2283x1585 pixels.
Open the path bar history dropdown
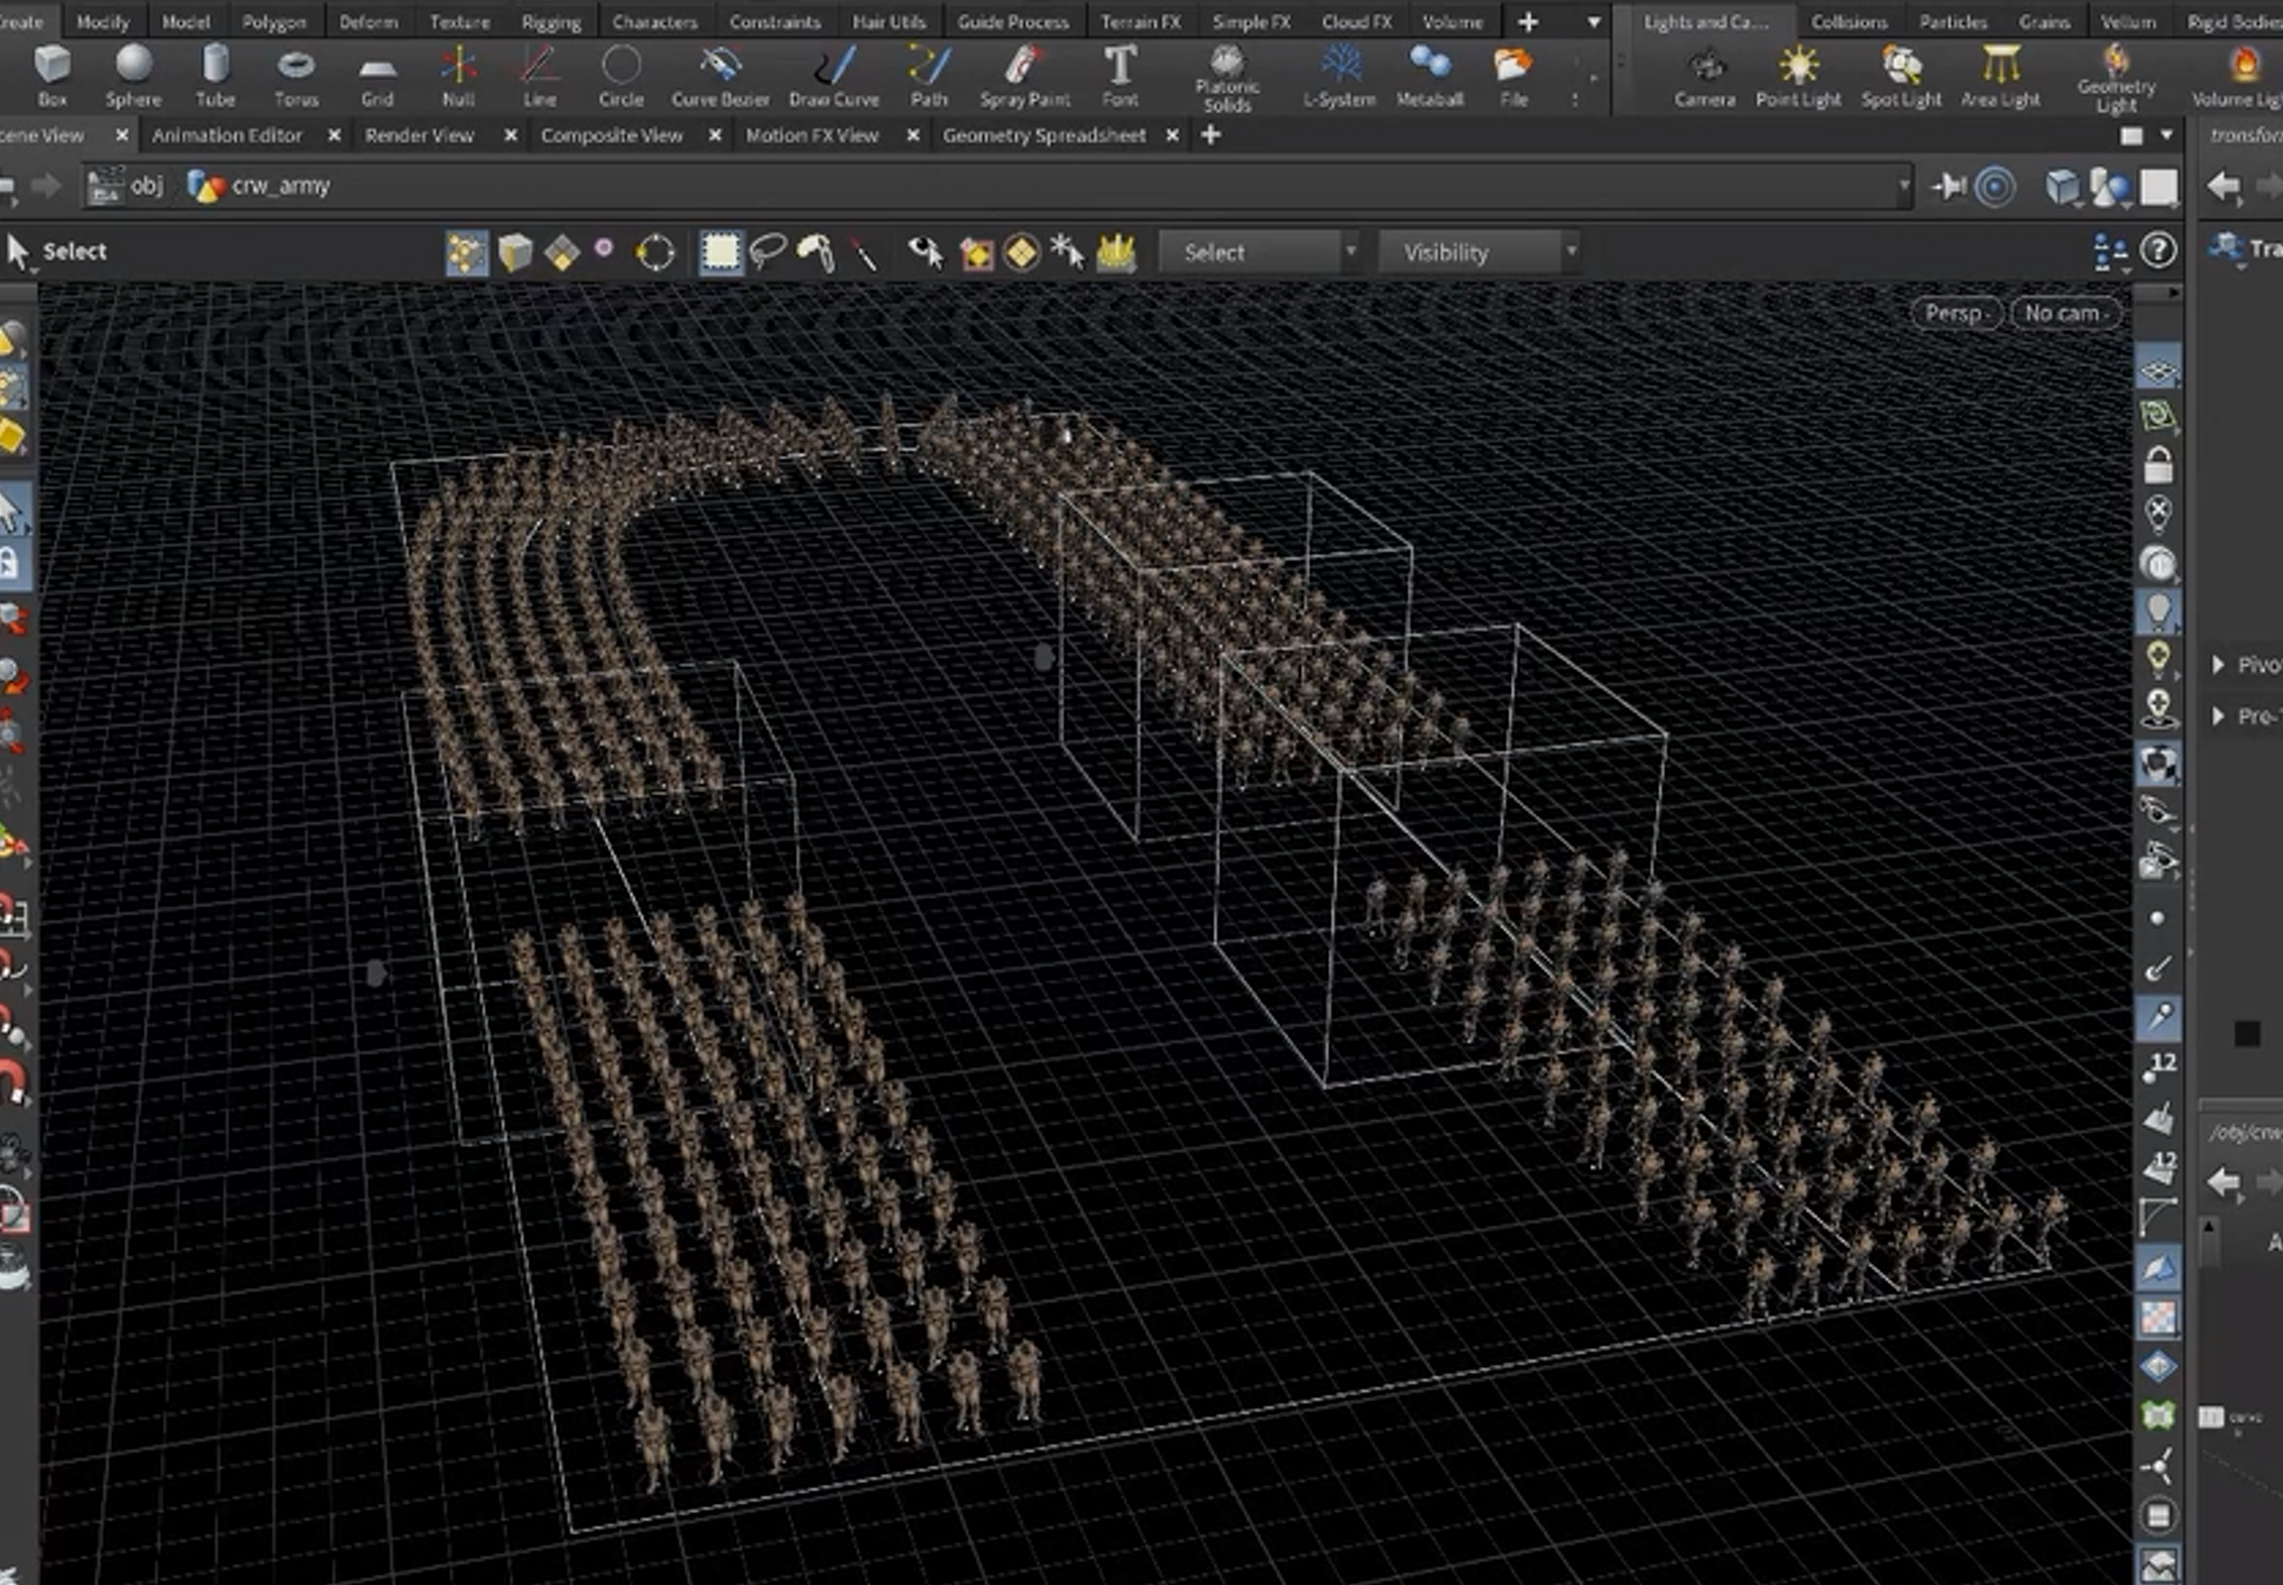[1903, 185]
